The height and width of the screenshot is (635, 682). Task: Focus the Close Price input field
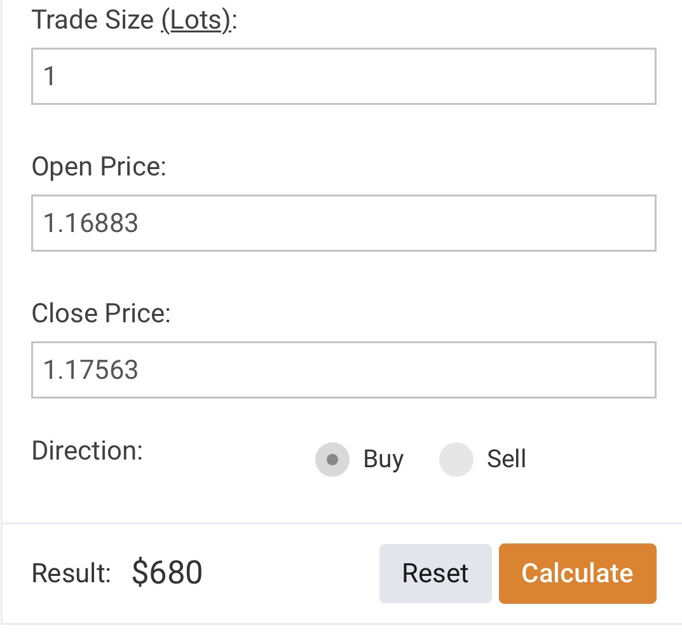click(x=343, y=370)
